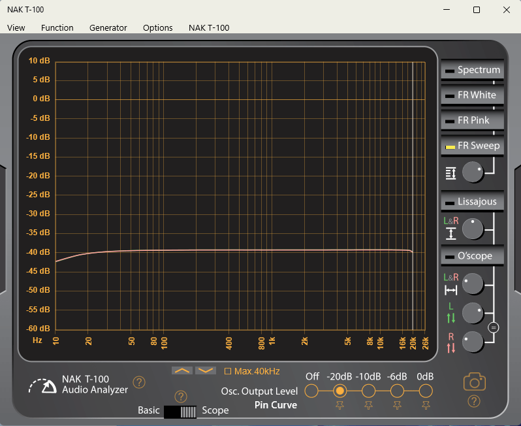Screen dimensions: 521x426
Task: Select -10dB oscillator output level
Action: [x=368, y=391]
